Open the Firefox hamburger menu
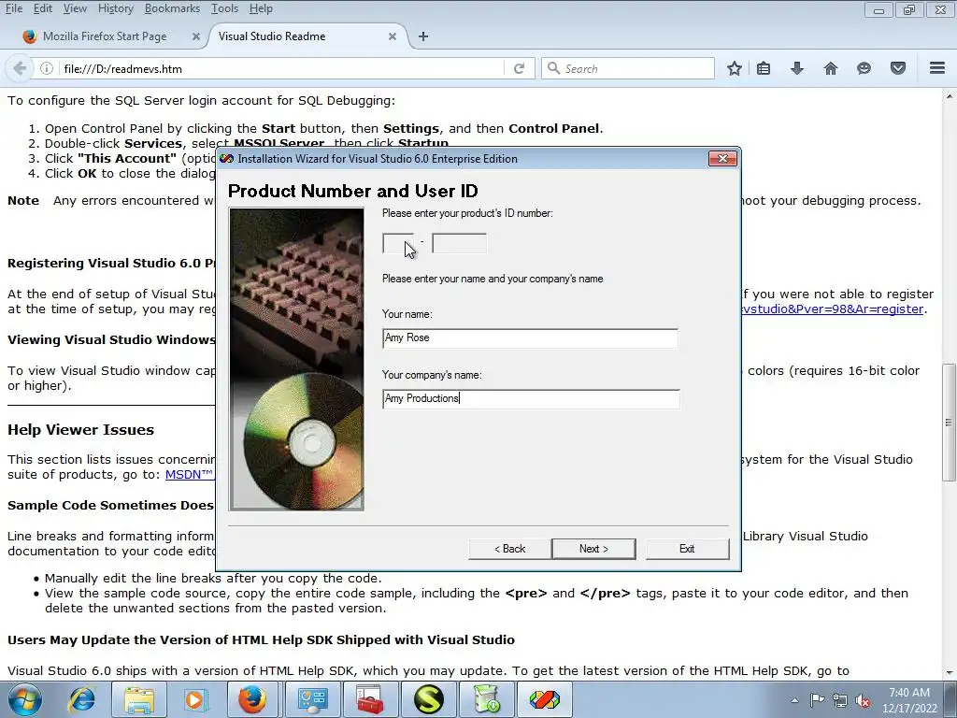This screenshot has width=957, height=718. [937, 68]
